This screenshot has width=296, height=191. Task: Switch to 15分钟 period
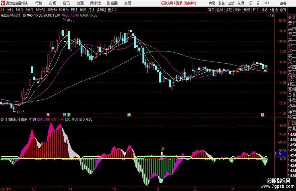click(x=40, y=10)
